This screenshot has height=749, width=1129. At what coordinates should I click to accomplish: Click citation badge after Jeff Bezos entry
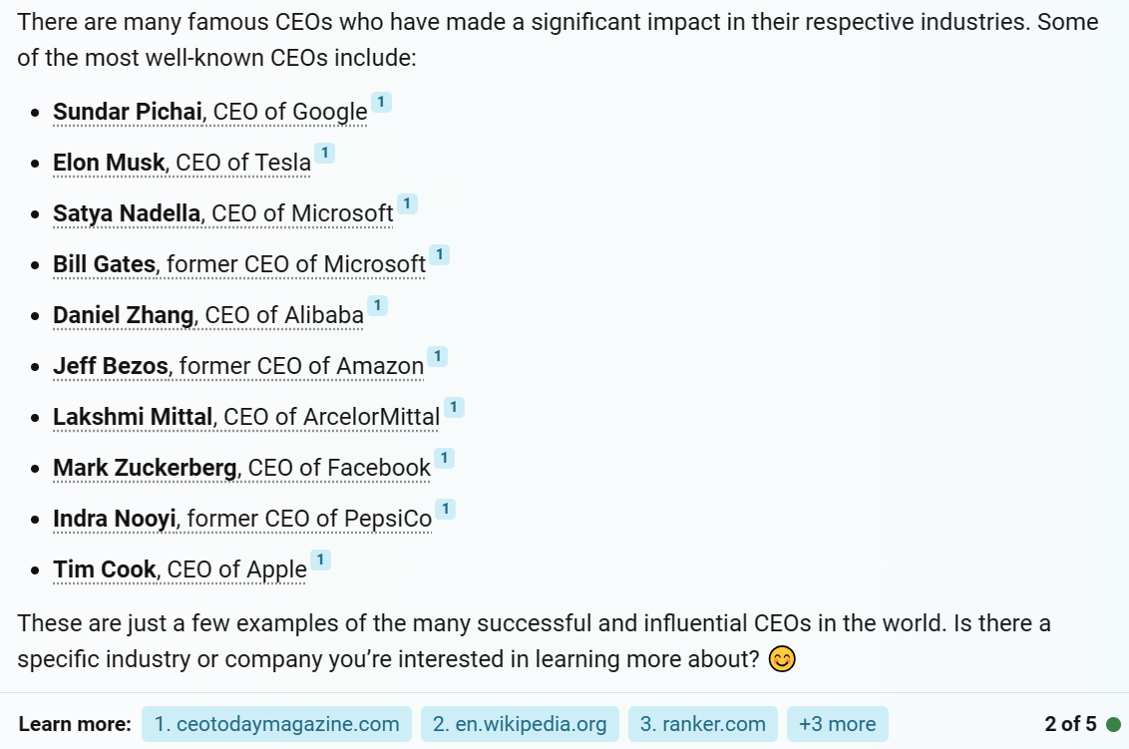point(437,356)
